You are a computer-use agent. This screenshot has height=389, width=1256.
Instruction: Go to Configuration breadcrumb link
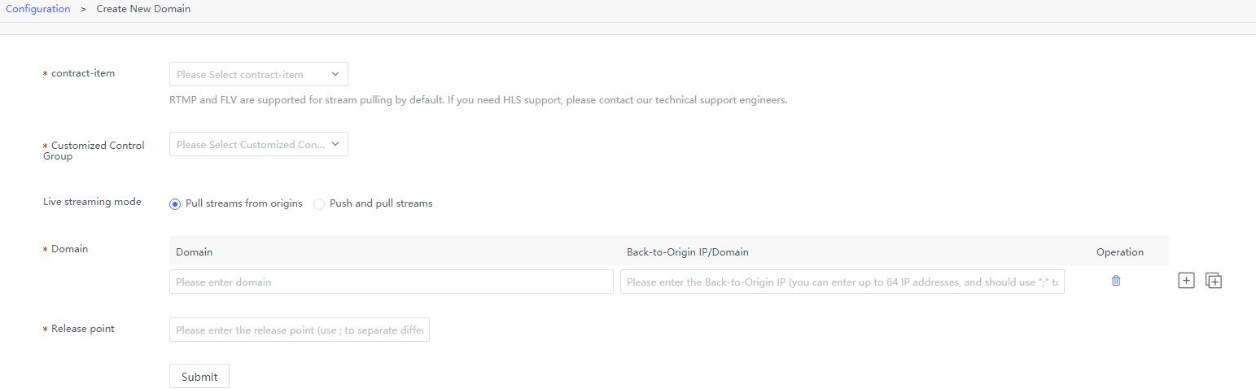[x=38, y=9]
